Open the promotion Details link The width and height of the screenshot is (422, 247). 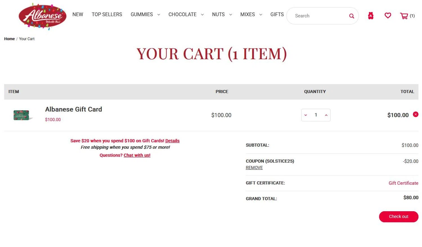click(172, 141)
